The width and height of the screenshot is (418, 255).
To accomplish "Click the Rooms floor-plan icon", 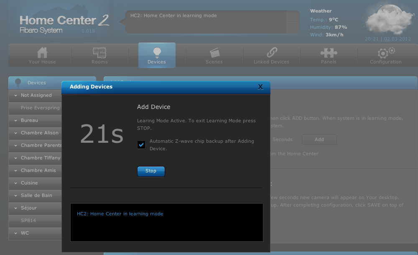I will pos(99,53).
